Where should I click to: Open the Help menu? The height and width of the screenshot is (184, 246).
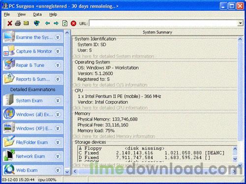[x=53, y=14]
